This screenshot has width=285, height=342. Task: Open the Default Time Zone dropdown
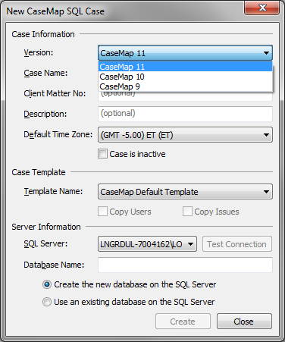point(185,135)
